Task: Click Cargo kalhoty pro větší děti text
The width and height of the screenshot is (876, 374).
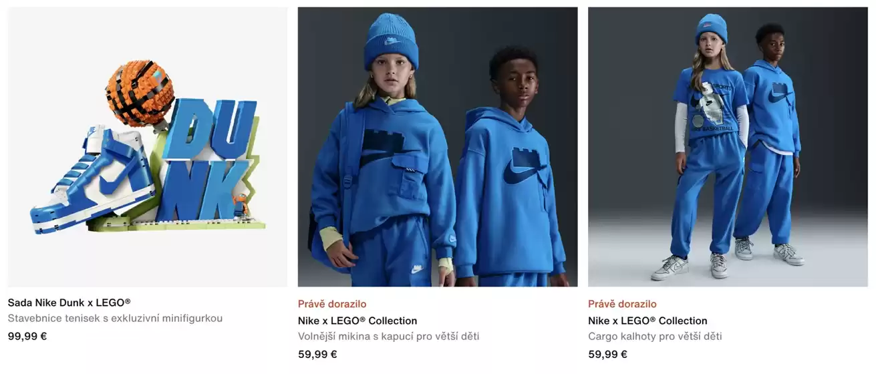Action: tap(655, 337)
